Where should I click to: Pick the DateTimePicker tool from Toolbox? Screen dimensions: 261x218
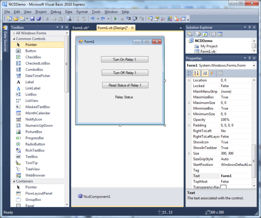click(x=37, y=76)
